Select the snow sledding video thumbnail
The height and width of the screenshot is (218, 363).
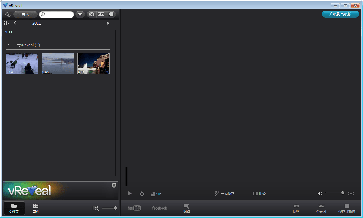pyautogui.click(x=22, y=63)
